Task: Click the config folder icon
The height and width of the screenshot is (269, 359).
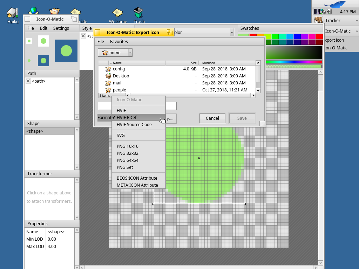Action: coord(108,69)
